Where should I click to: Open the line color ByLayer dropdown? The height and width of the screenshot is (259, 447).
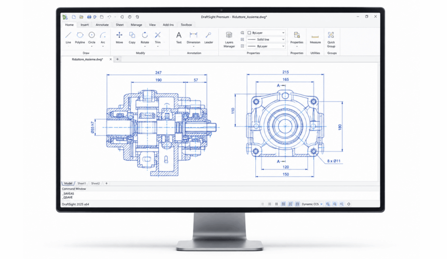pos(266,32)
